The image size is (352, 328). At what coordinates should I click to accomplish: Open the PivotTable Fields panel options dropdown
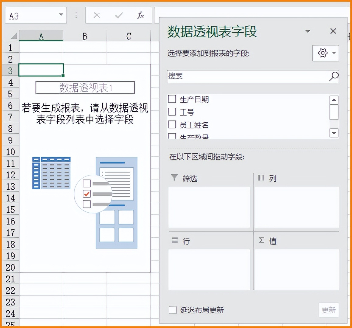pyautogui.click(x=308, y=31)
